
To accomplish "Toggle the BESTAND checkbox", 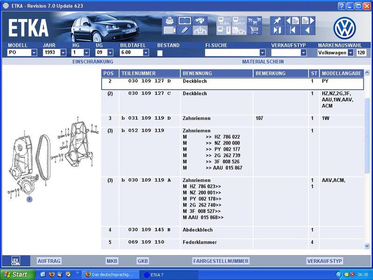I will (x=160, y=53).
